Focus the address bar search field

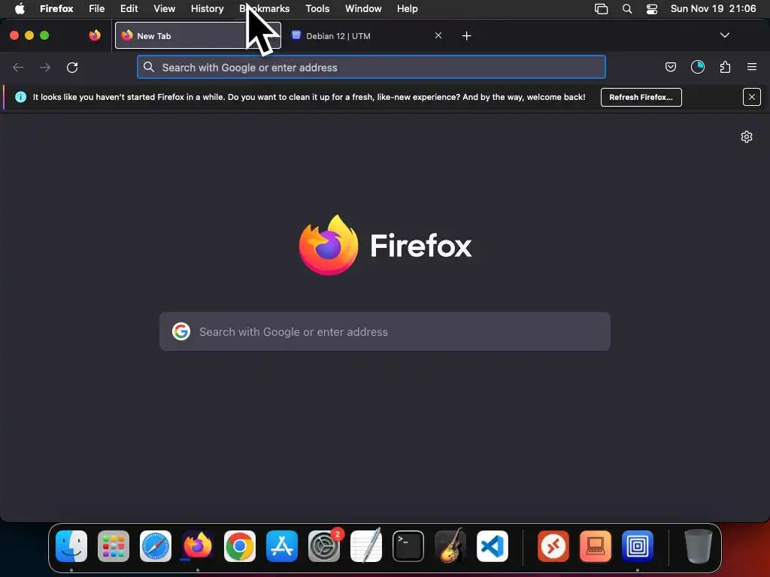[x=371, y=67]
